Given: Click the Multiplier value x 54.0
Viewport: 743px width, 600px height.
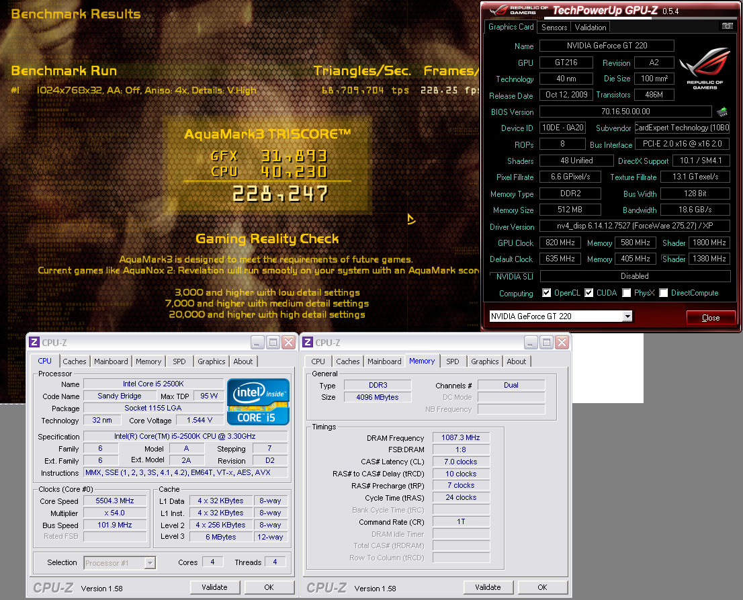Looking at the screenshot, I should [115, 513].
